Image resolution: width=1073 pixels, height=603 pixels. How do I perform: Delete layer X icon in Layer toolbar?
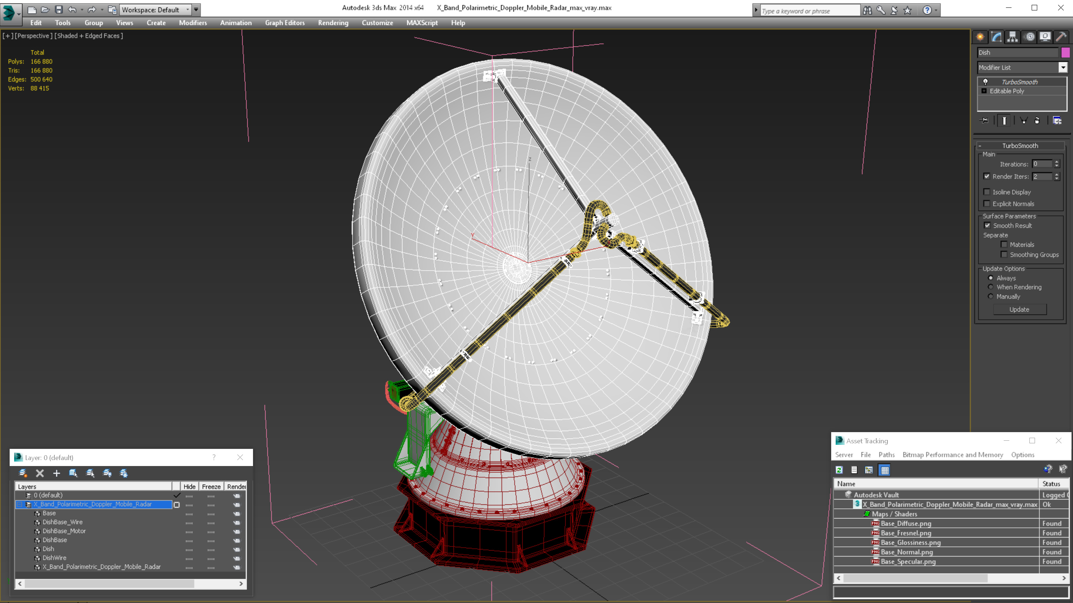point(40,473)
